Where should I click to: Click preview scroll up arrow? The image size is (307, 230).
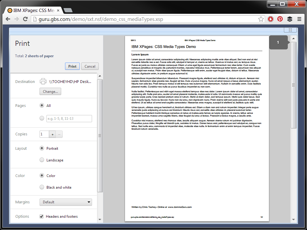click(294, 39)
